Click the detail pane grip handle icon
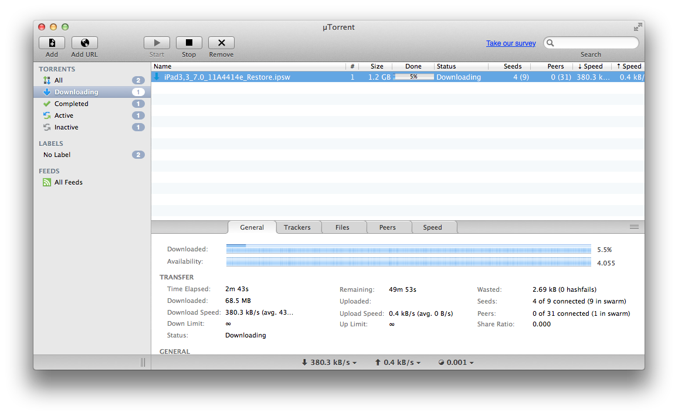This screenshot has width=678, height=416. coord(635,227)
